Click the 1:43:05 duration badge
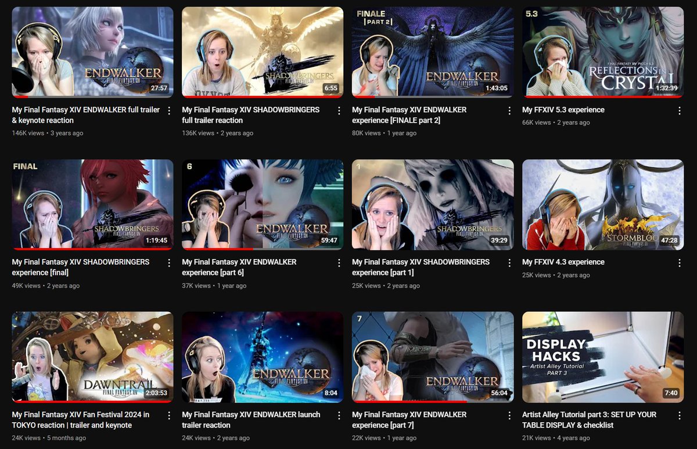 point(497,89)
